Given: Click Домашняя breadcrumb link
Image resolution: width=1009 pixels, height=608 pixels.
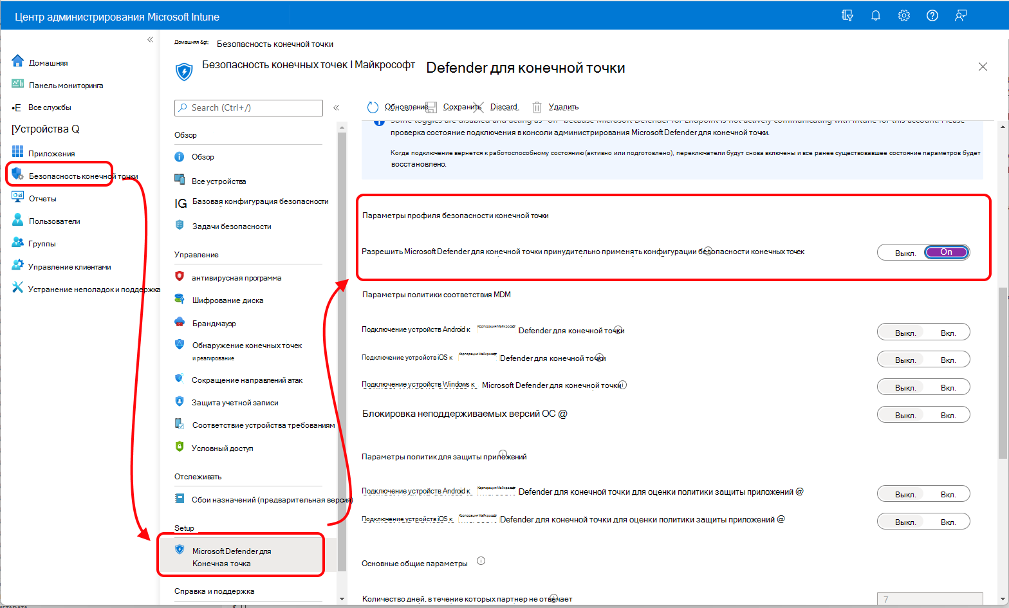Looking at the screenshot, I should click(191, 42).
